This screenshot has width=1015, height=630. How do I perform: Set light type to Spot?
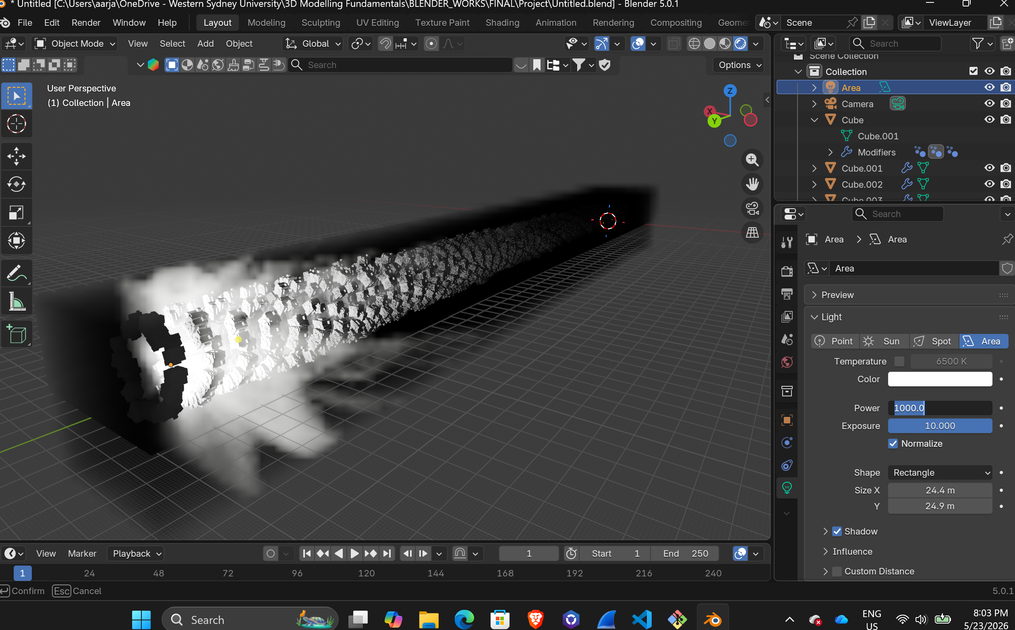coord(934,342)
